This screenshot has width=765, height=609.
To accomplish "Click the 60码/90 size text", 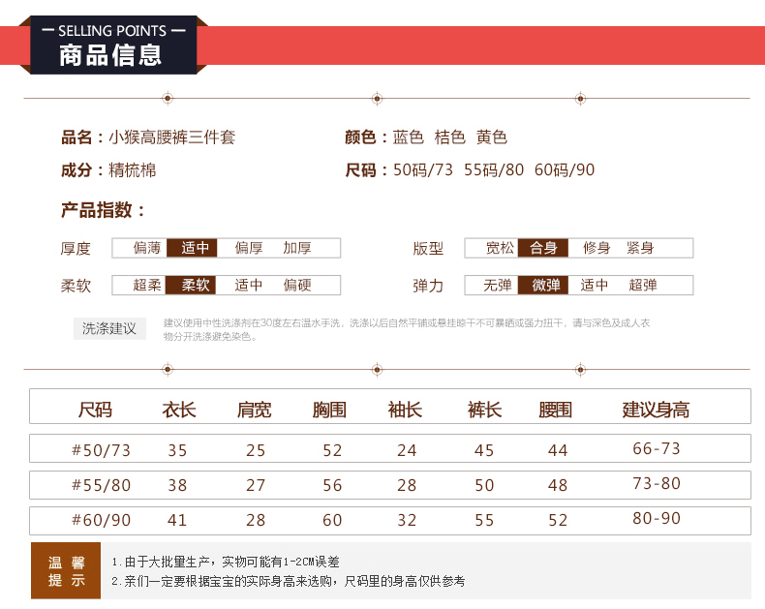I will [x=564, y=170].
